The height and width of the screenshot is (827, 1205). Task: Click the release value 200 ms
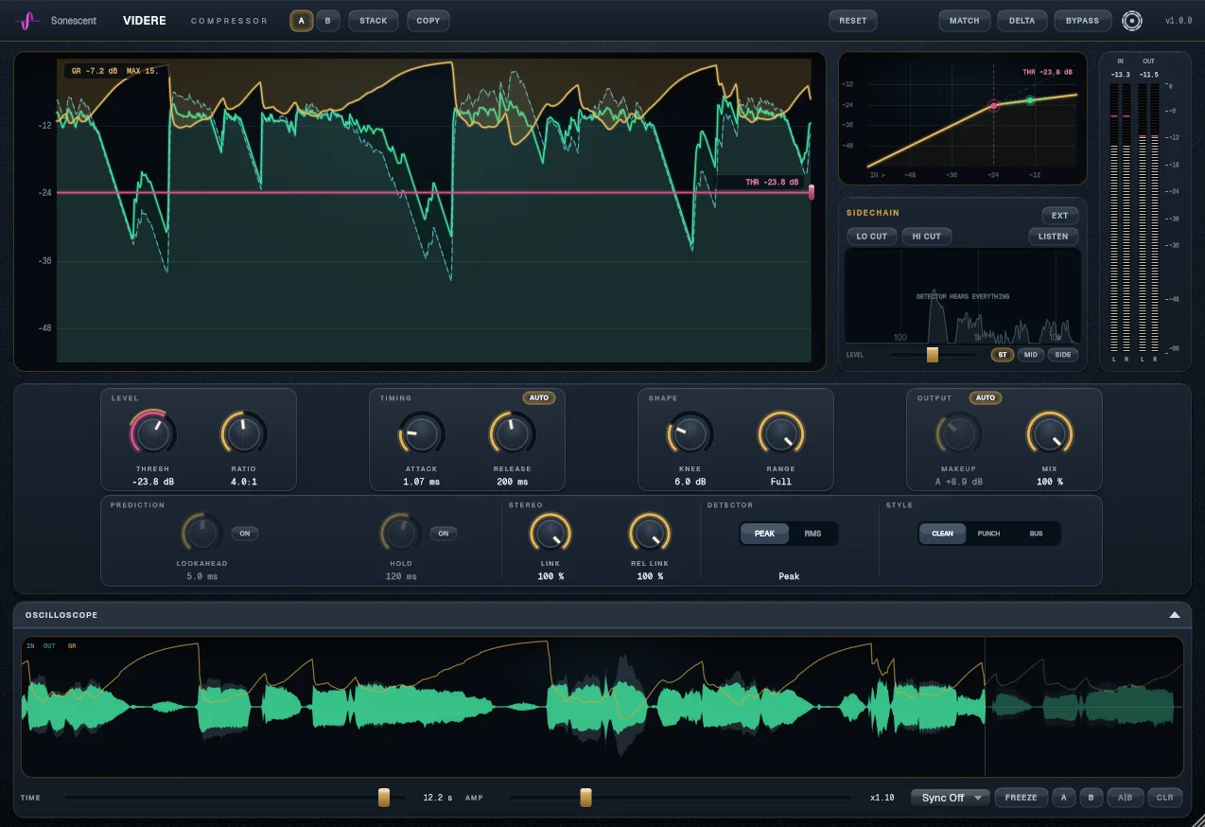pos(512,482)
